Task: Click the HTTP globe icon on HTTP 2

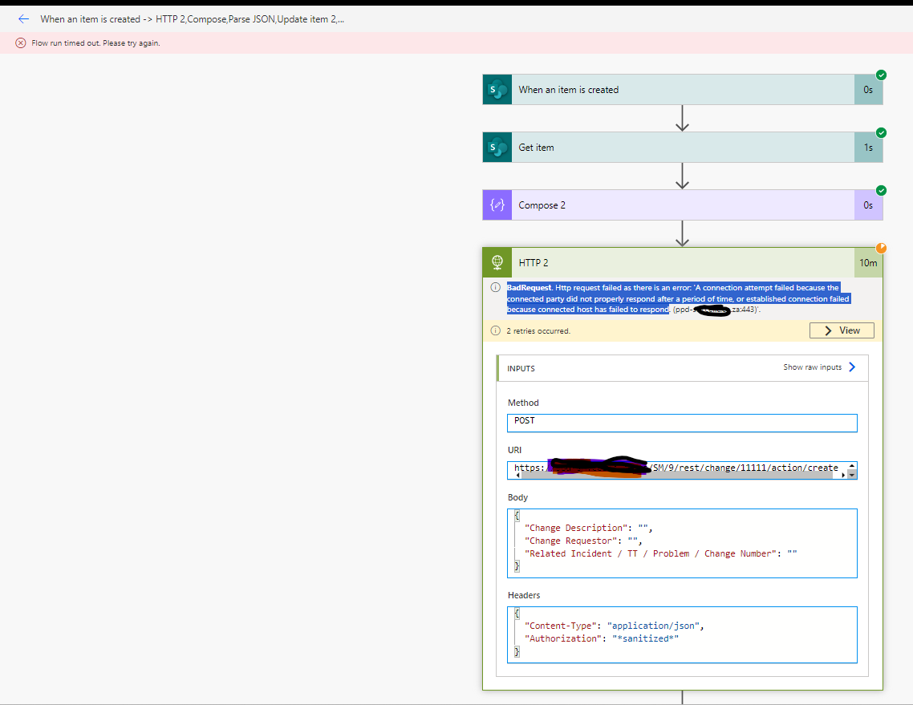Action: click(497, 262)
